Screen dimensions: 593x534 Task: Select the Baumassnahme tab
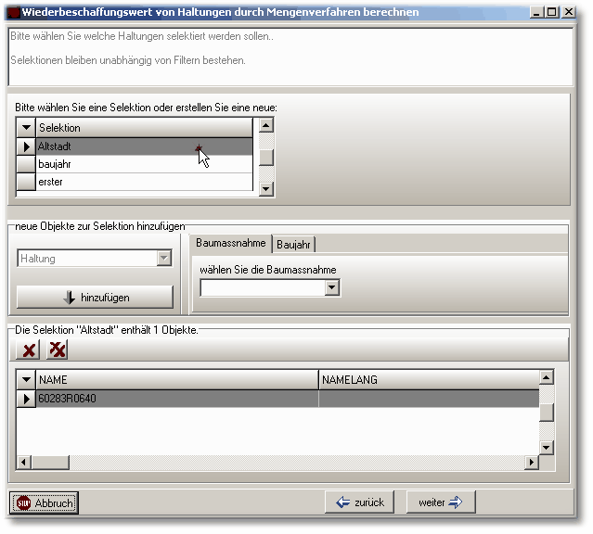click(231, 243)
